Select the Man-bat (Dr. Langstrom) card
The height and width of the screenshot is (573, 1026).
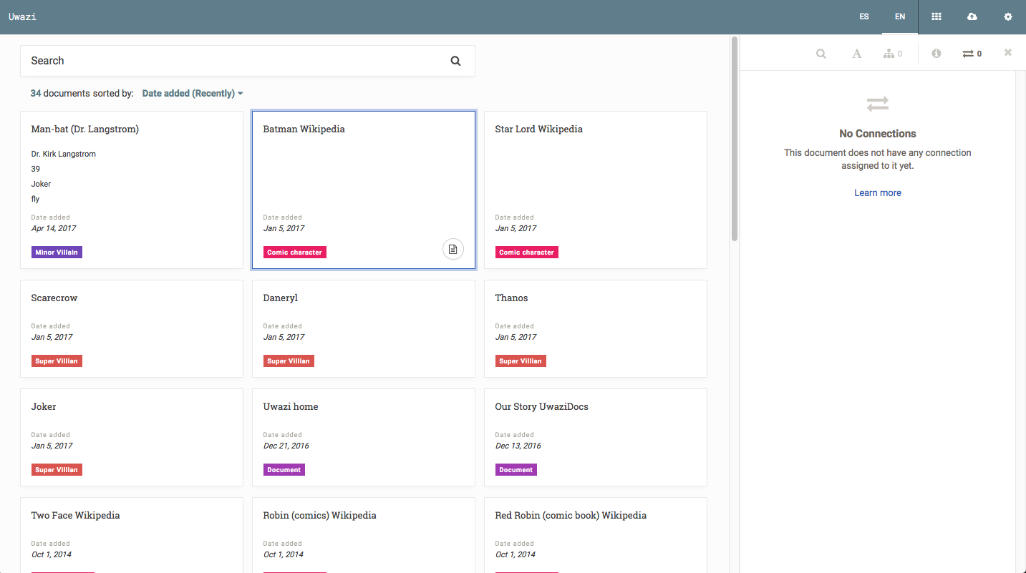click(132, 190)
